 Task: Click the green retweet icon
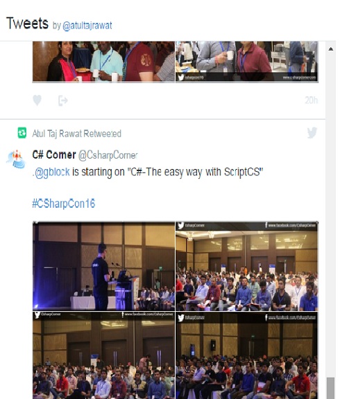pos(22,133)
